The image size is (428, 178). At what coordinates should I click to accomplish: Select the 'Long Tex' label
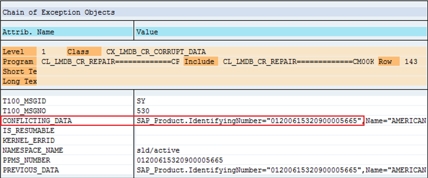tap(19, 81)
